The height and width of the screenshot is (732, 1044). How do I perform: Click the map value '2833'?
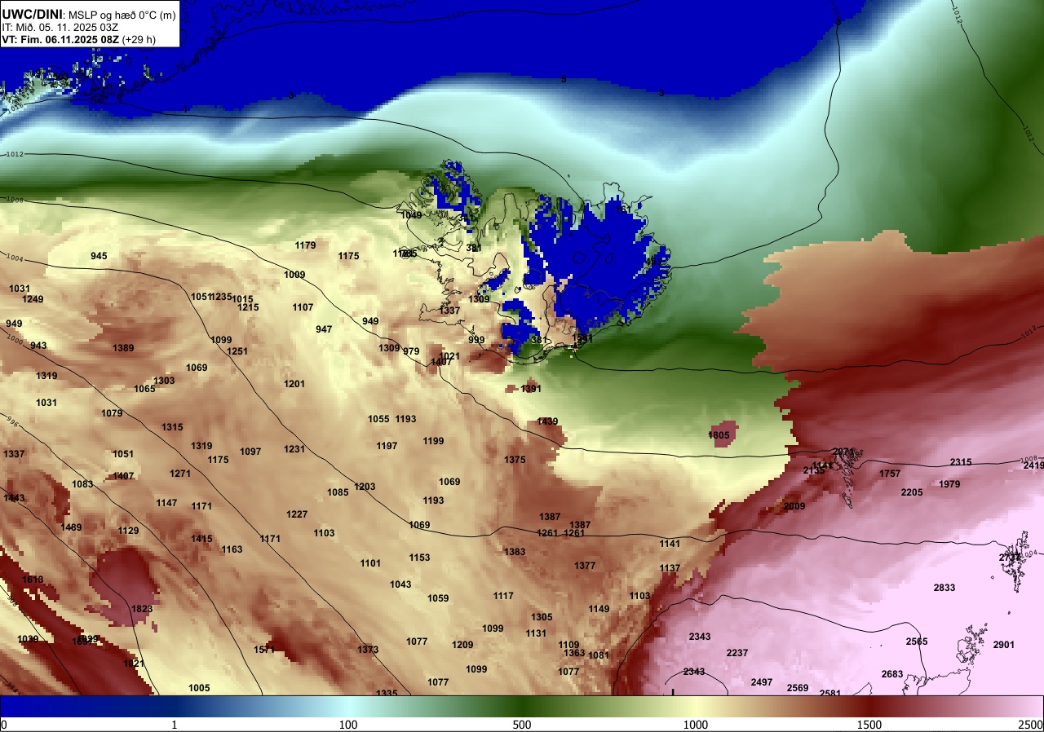pyautogui.click(x=944, y=588)
